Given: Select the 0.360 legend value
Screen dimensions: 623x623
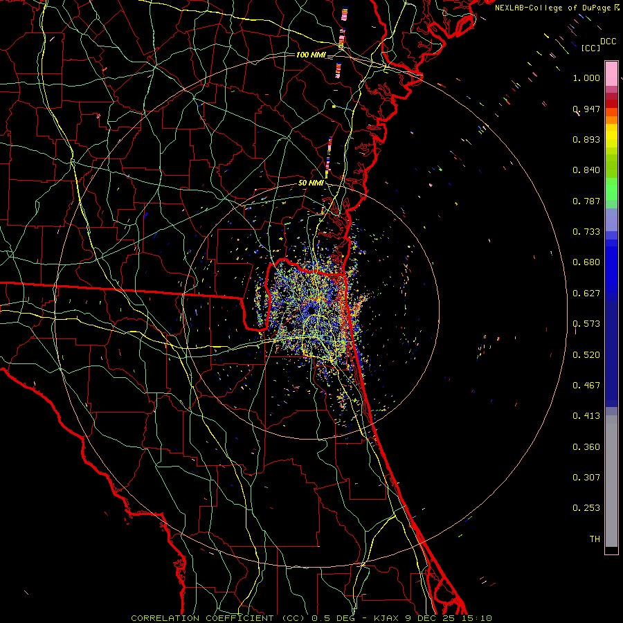Looking at the screenshot, I should (586, 447).
